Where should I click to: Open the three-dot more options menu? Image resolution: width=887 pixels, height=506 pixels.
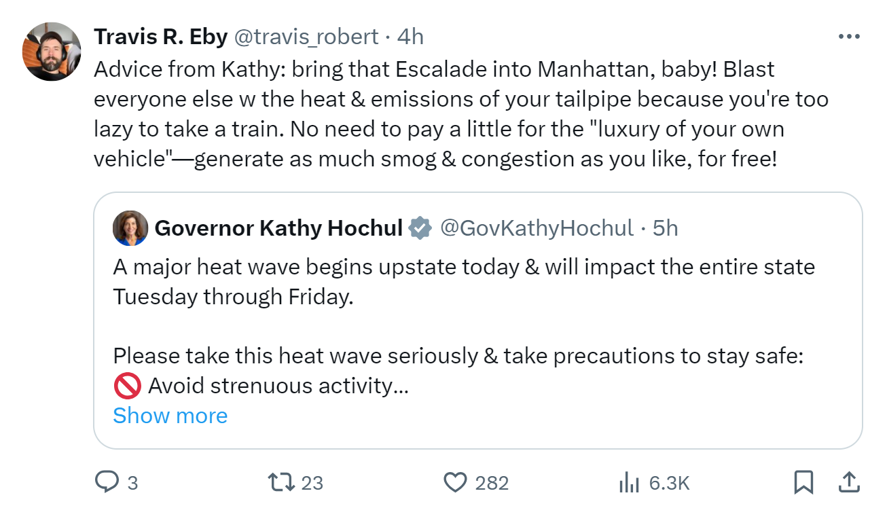(x=849, y=37)
